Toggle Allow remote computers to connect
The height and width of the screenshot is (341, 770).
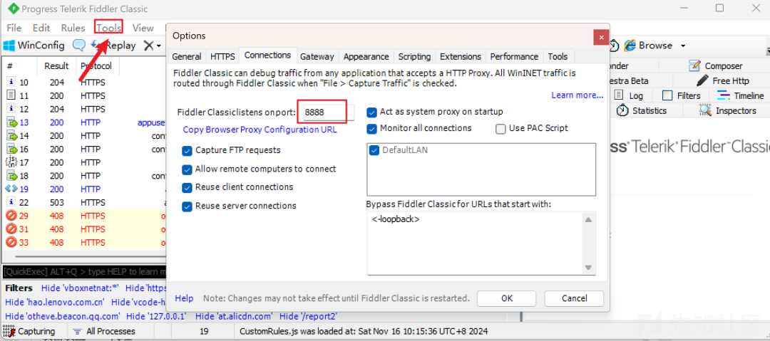point(187,169)
